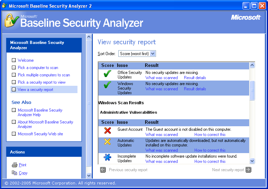Image resolution: width=268 pixels, height=189 pixels.
Task: Open the Welcome page
Action: point(25,60)
